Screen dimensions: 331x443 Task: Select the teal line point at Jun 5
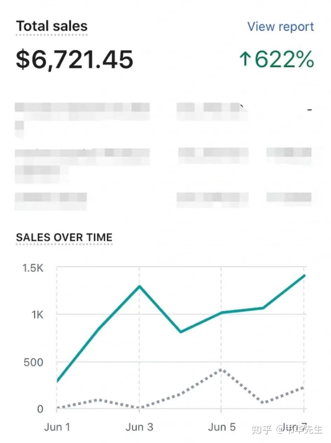(x=221, y=312)
